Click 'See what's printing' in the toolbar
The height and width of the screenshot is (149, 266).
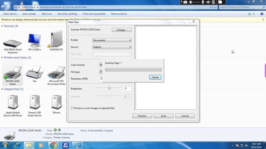(67, 14)
